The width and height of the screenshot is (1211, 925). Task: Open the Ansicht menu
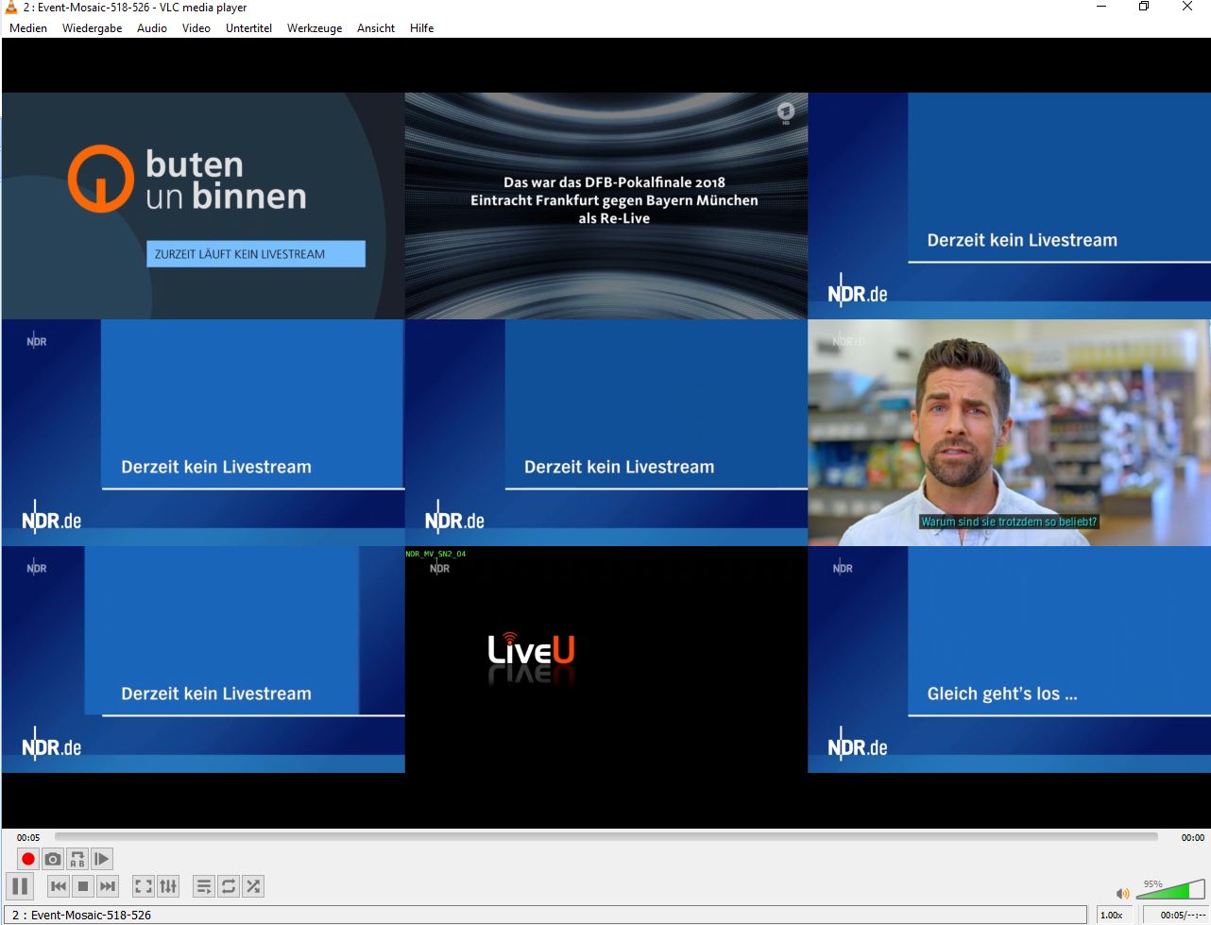tap(376, 27)
